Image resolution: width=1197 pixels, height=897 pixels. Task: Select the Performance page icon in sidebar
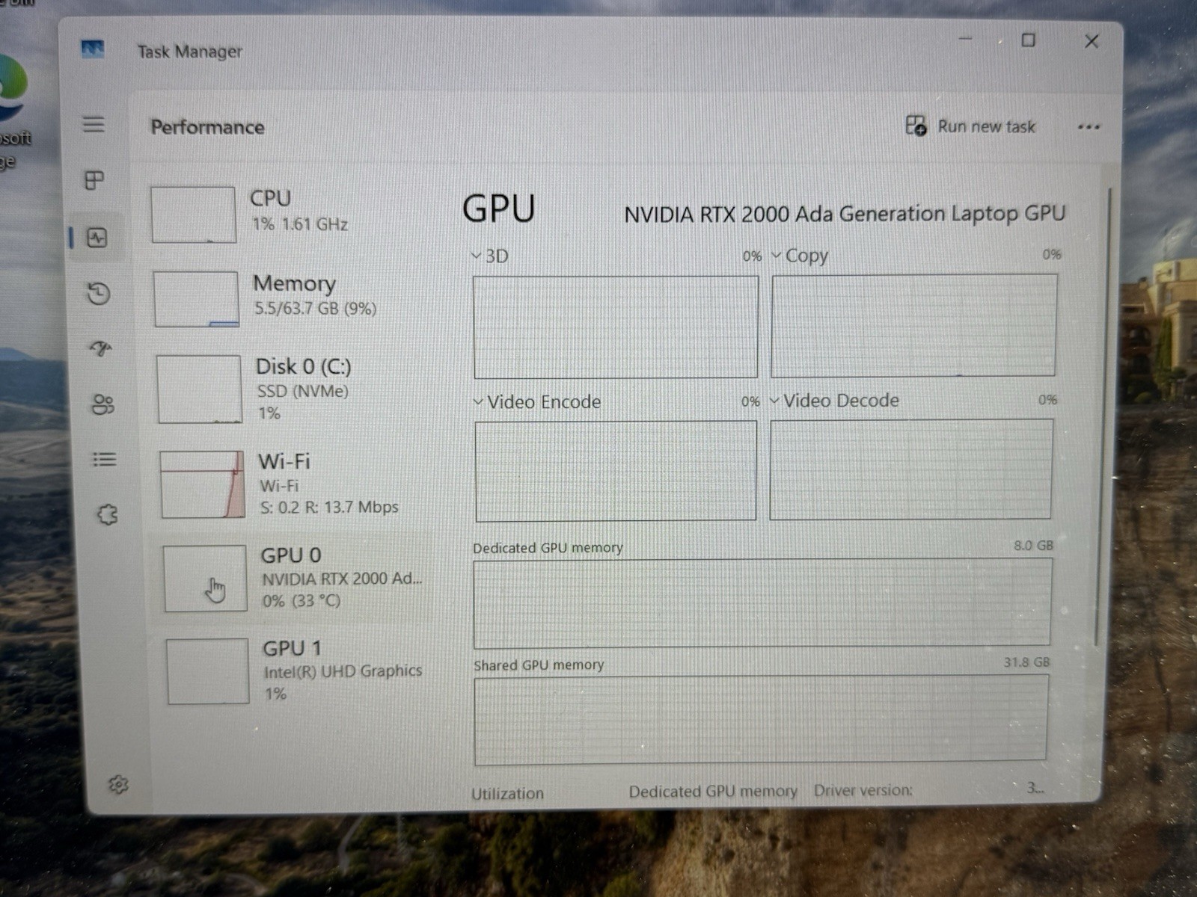point(97,238)
